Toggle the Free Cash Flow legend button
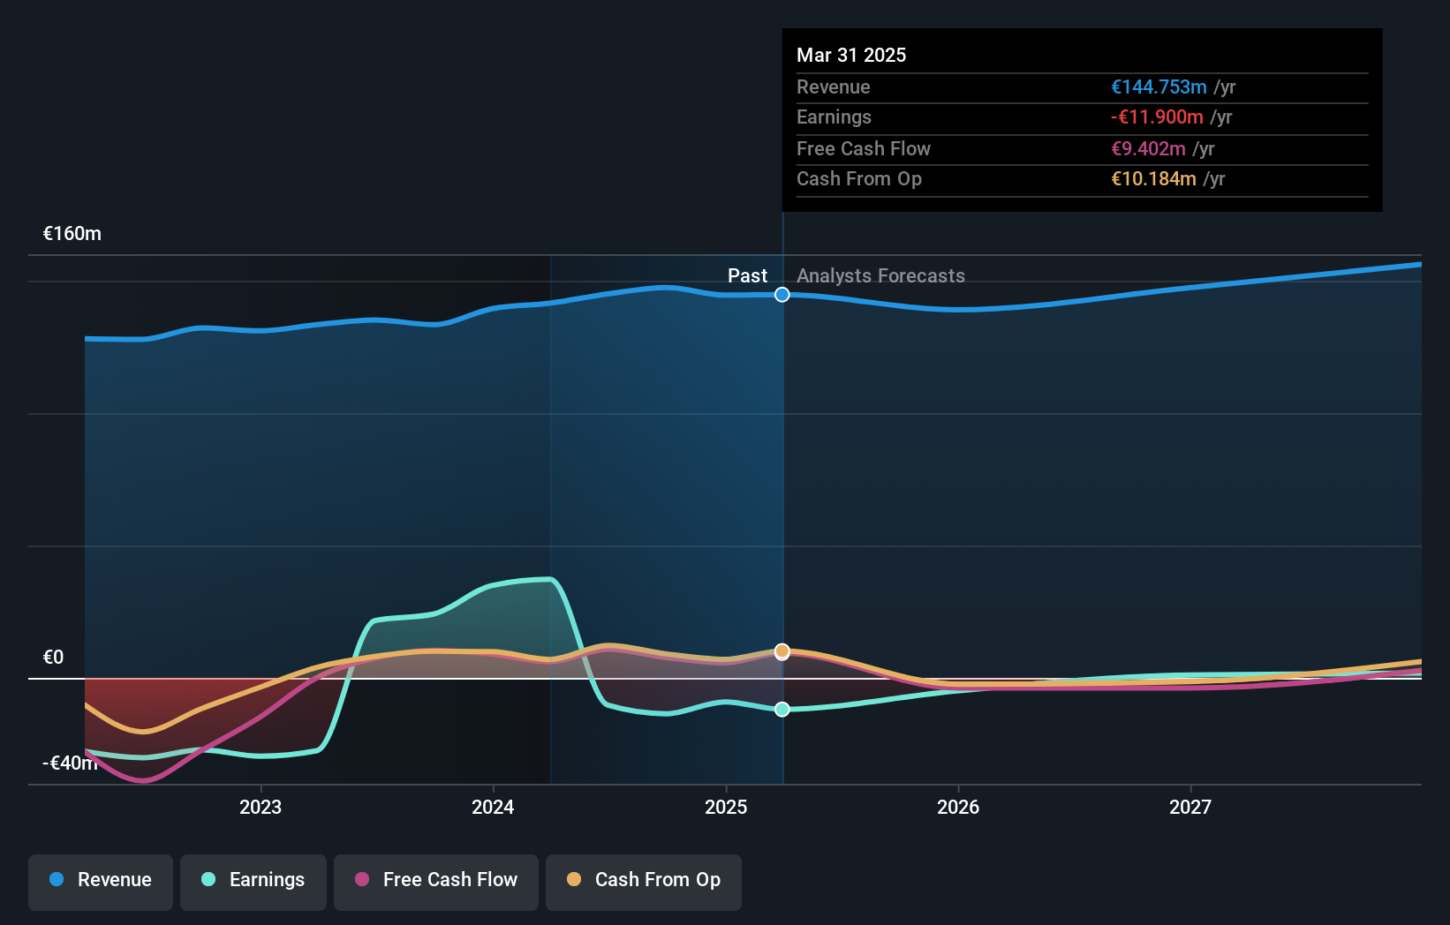Viewport: 1450px width, 925px height. pyautogui.click(x=436, y=882)
